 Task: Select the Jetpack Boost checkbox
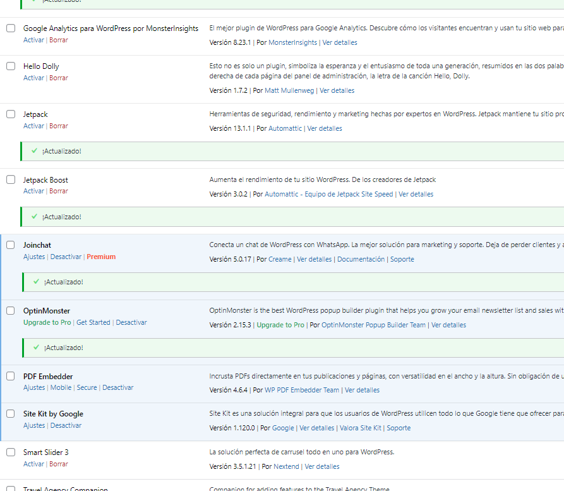tap(11, 179)
